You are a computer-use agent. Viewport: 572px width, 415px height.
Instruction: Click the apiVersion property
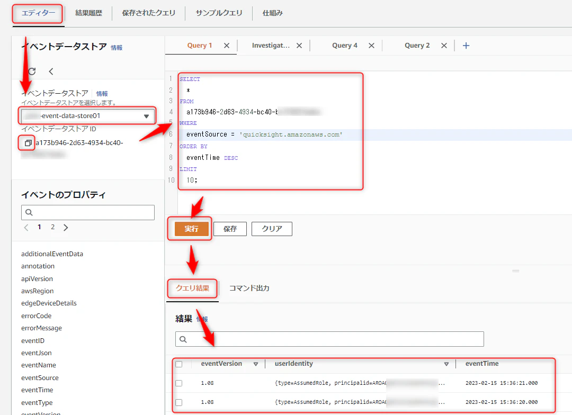(37, 278)
